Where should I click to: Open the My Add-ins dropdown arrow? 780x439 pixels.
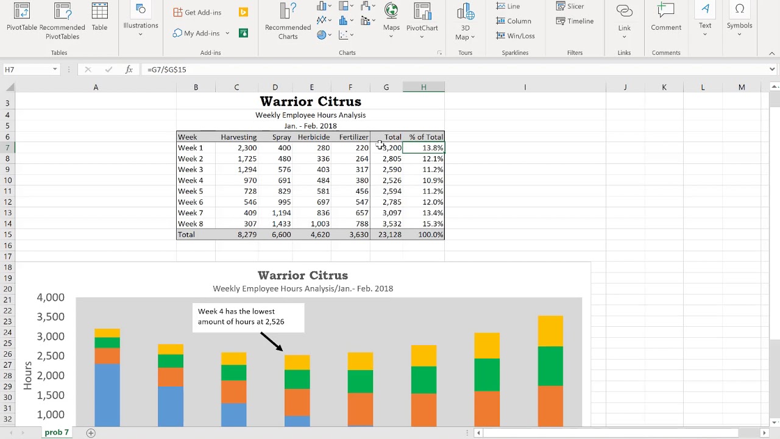(x=227, y=34)
